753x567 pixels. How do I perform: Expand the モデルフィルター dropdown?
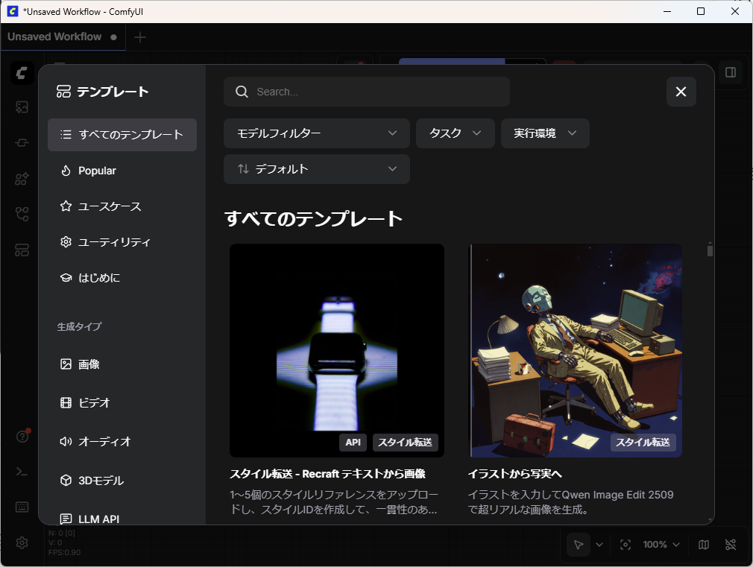[316, 133]
